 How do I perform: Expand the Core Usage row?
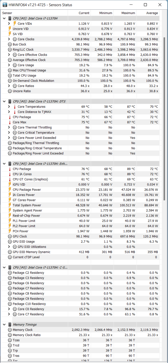9,65
